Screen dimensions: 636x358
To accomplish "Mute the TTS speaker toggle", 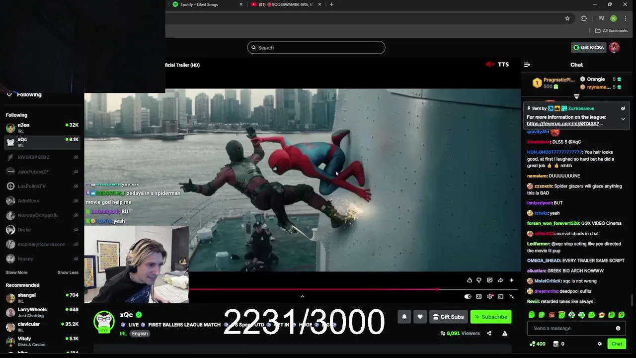I will (x=491, y=65).
